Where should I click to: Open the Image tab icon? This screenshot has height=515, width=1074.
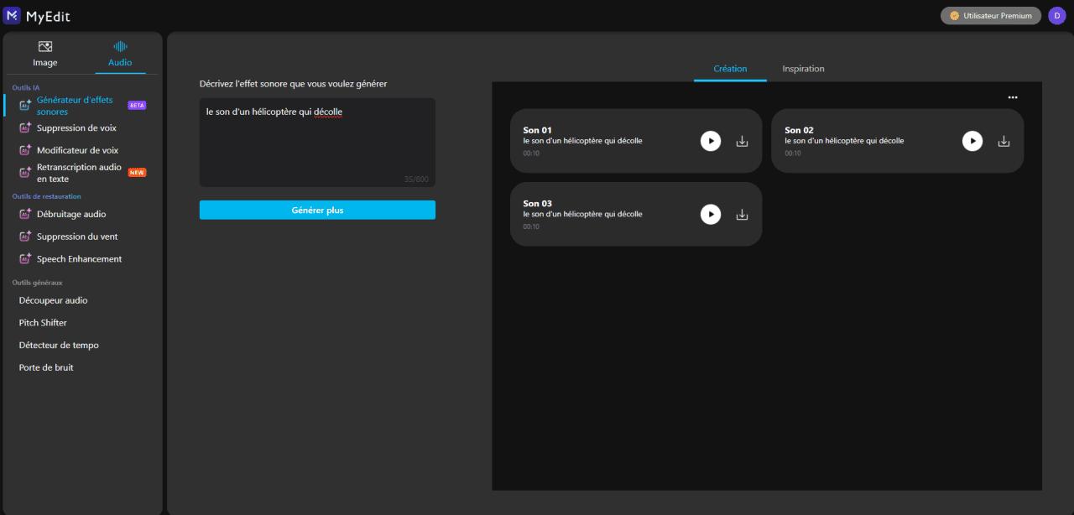(x=45, y=47)
